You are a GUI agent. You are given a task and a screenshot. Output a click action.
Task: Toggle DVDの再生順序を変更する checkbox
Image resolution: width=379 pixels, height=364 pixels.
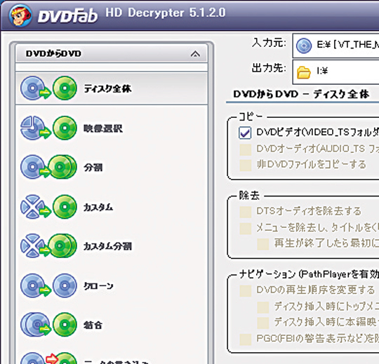tap(246, 291)
